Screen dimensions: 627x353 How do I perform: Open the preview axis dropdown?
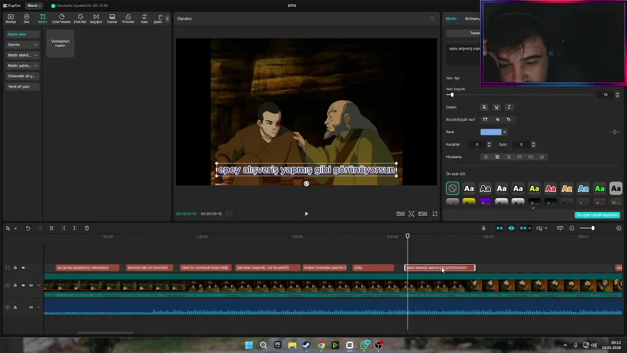tap(546, 228)
